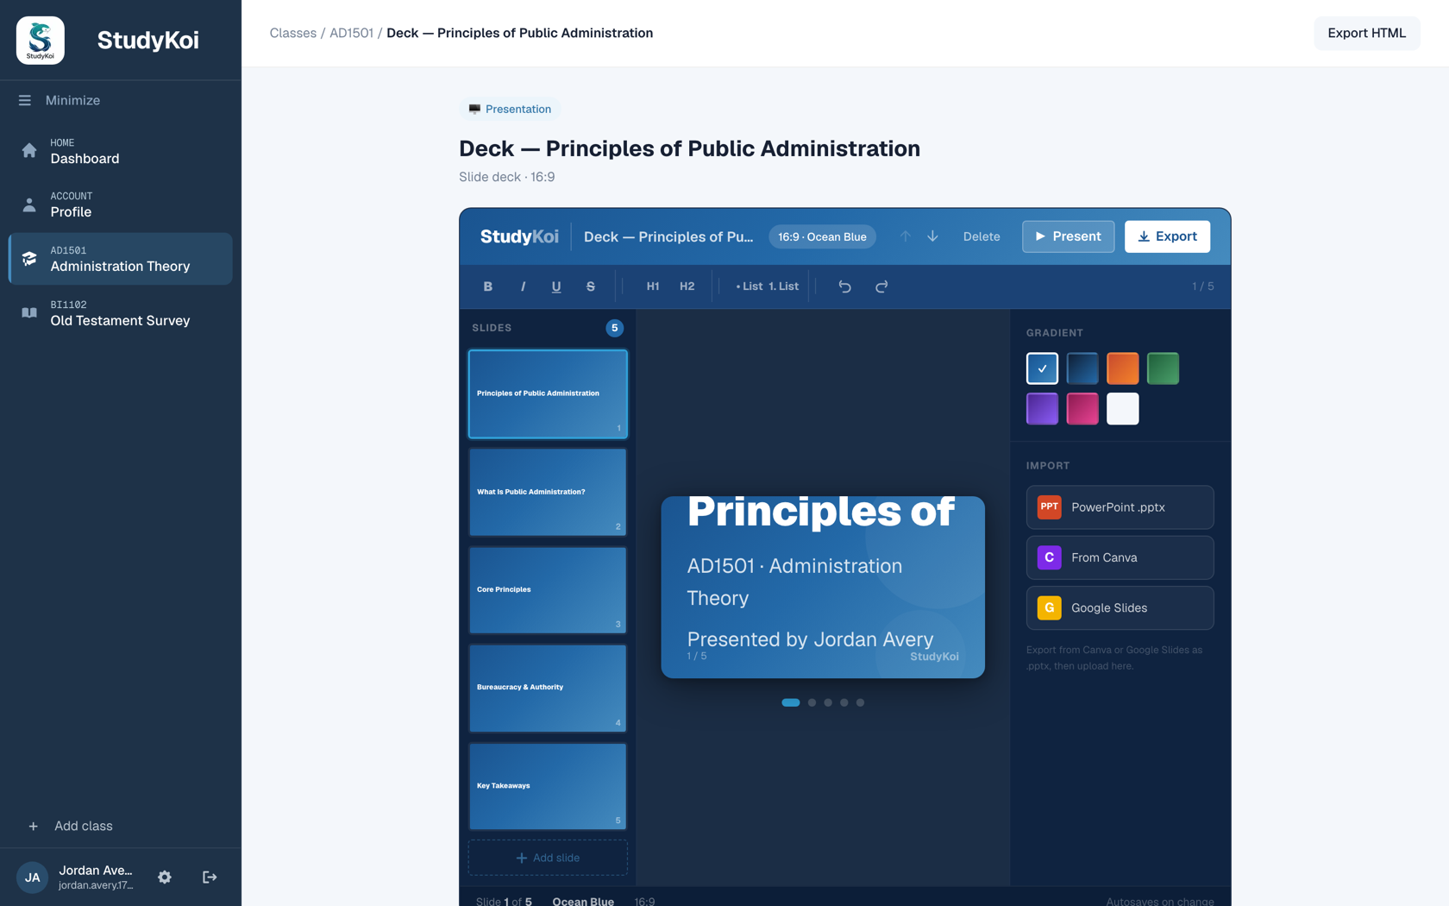Delete the current slide

point(982,236)
